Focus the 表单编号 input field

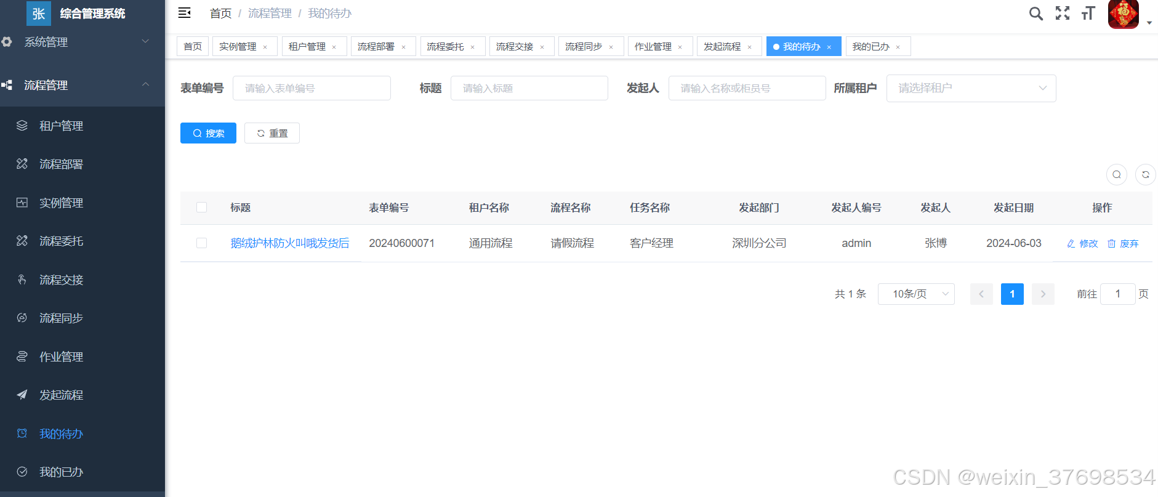pyautogui.click(x=312, y=88)
